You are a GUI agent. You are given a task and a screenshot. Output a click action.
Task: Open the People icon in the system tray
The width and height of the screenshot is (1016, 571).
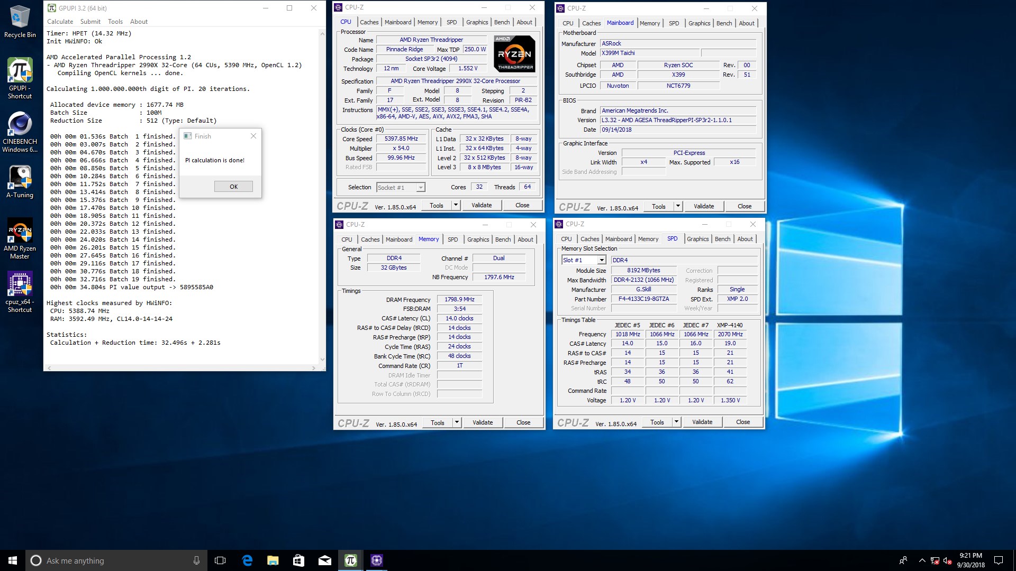(x=903, y=560)
